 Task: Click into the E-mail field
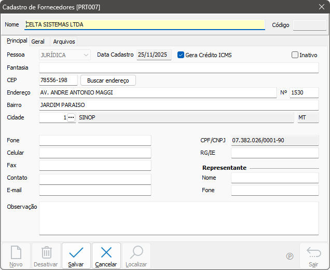coord(95,191)
